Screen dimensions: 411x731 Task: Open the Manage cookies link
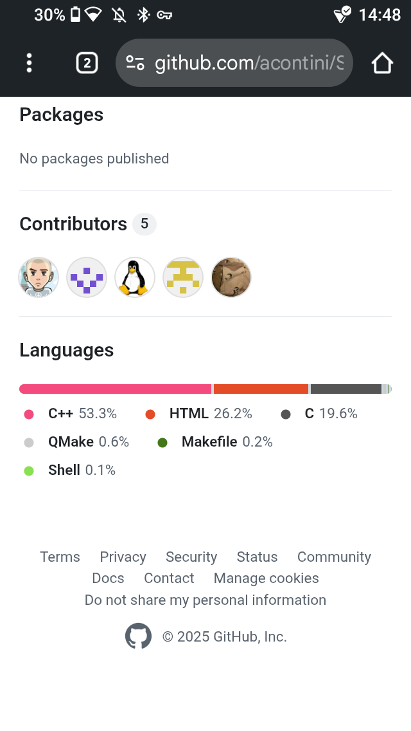pos(266,578)
